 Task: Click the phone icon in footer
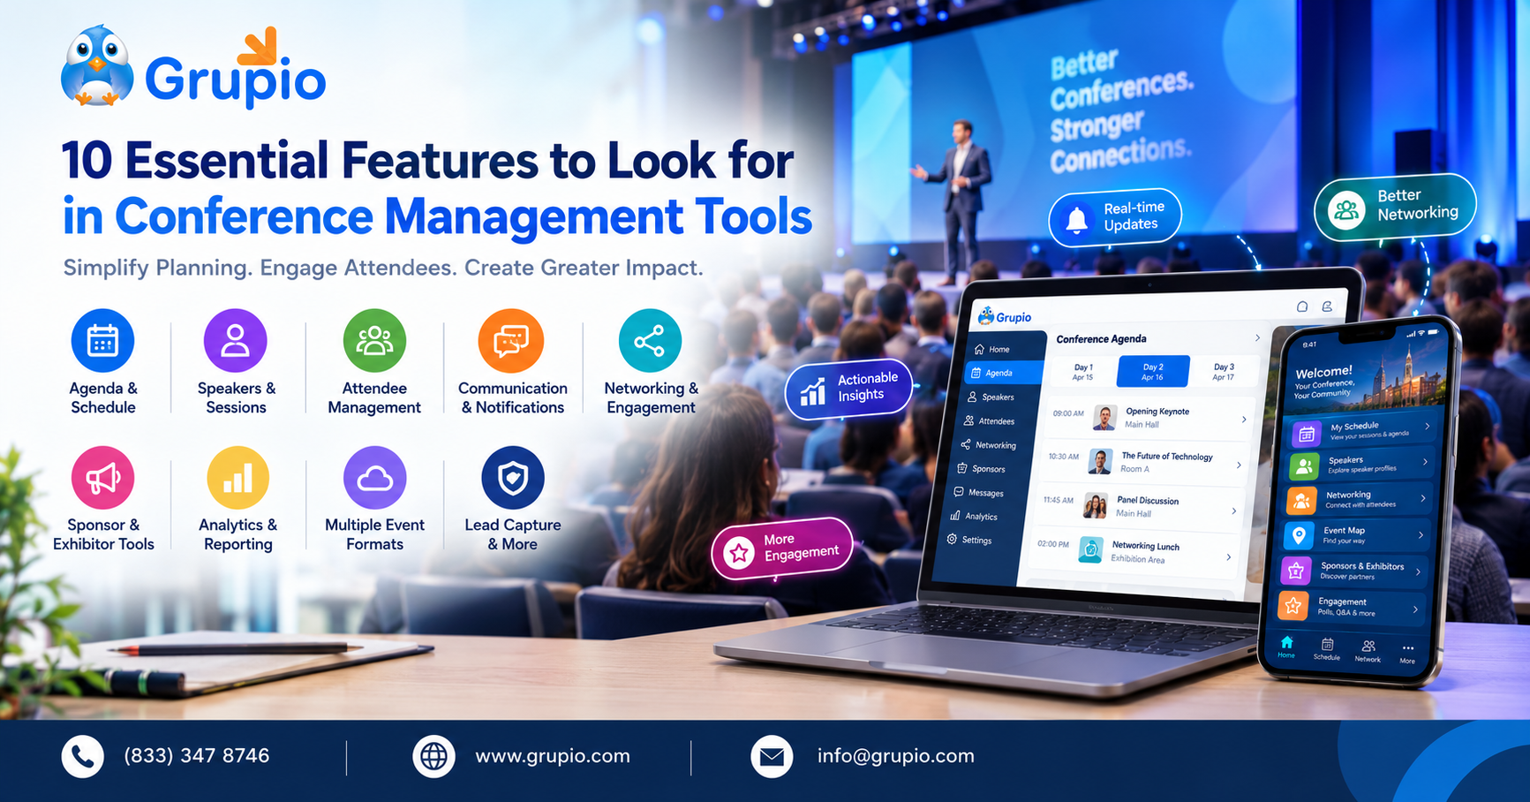[83, 757]
